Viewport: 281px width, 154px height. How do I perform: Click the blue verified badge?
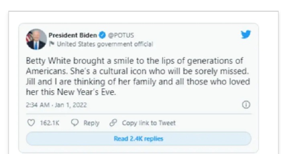pyautogui.click(x=102, y=35)
